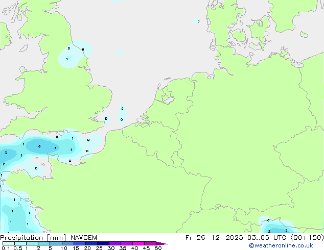Click the legend number "45"
The width and height of the screenshot is (324, 250).
[146, 248]
